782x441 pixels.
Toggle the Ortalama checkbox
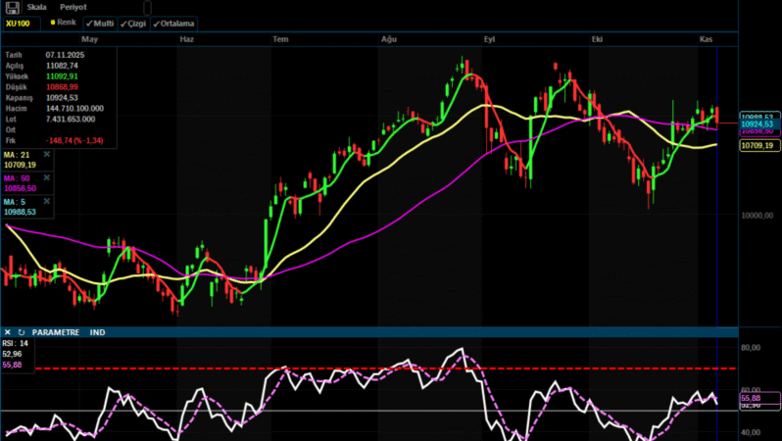click(x=173, y=22)
